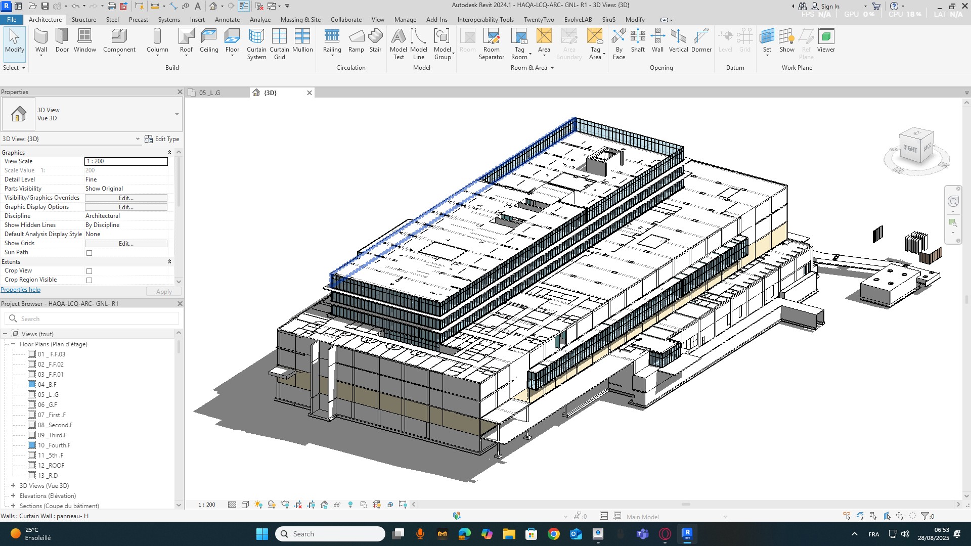
Task: Open Google Chrome from the taskbar
Action: pos(553,534)
